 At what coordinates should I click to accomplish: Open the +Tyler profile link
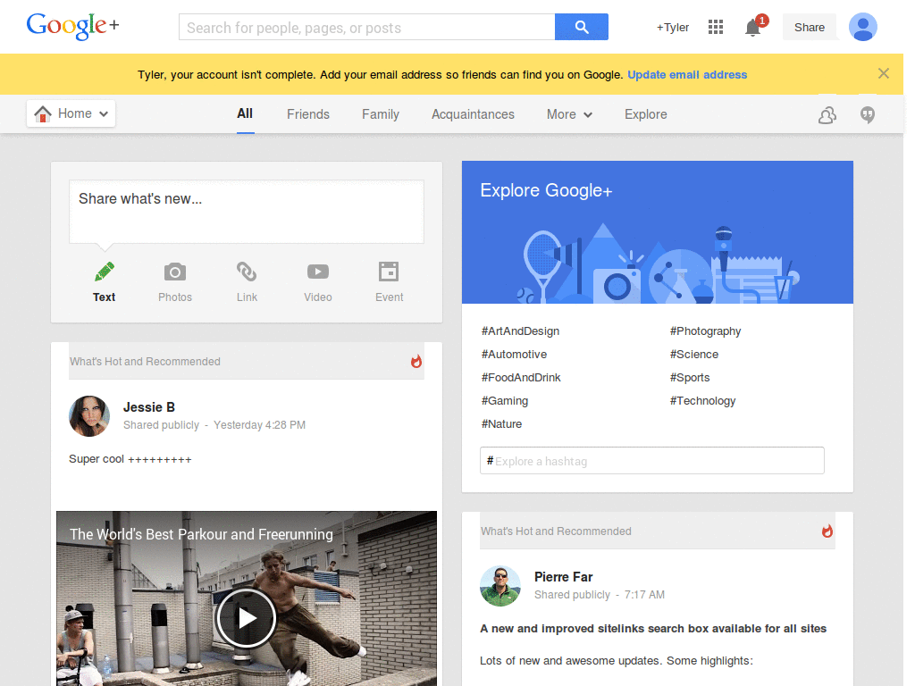[x=673, y=28]
